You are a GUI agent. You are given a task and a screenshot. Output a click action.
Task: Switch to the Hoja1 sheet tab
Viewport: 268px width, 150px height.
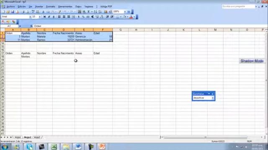coord(18,137)
